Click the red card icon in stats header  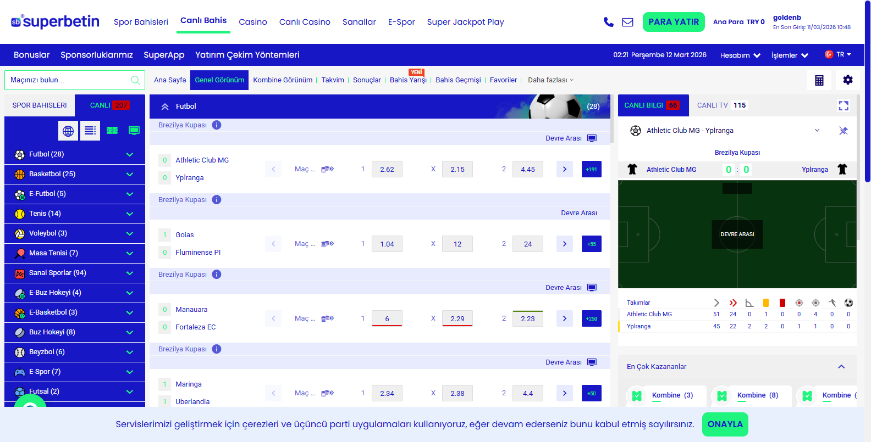point(782,303)
